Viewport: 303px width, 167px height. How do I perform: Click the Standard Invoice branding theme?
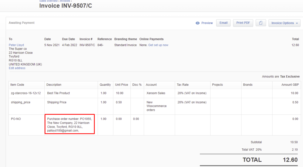pyautogui.click(x=125, y=45)
